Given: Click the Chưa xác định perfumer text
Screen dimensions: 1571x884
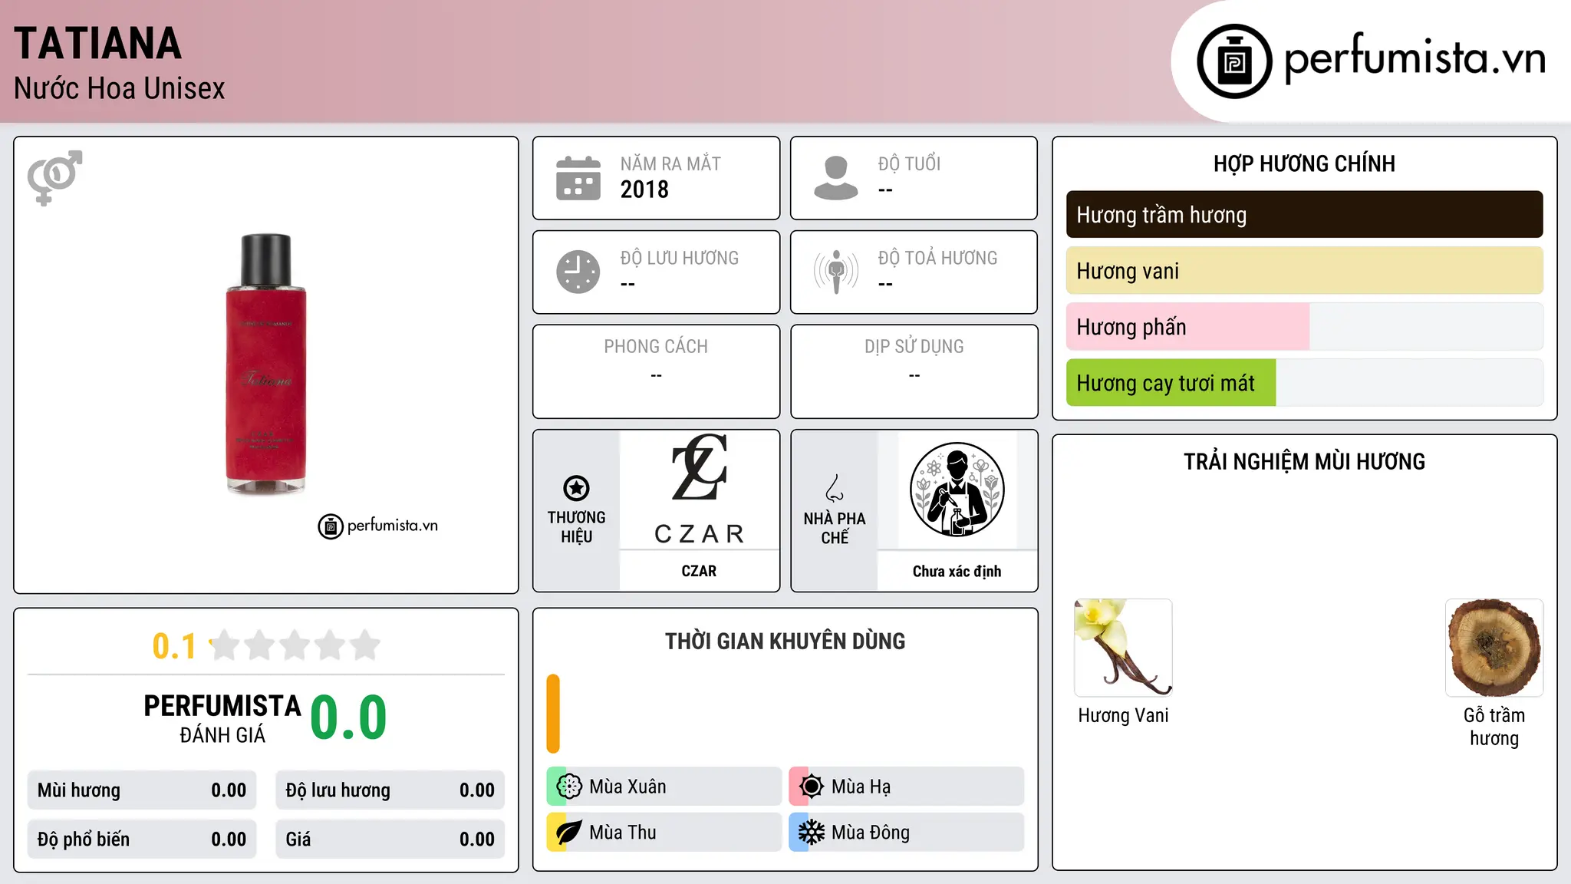Looking at the screenshot, I should 957,571.
